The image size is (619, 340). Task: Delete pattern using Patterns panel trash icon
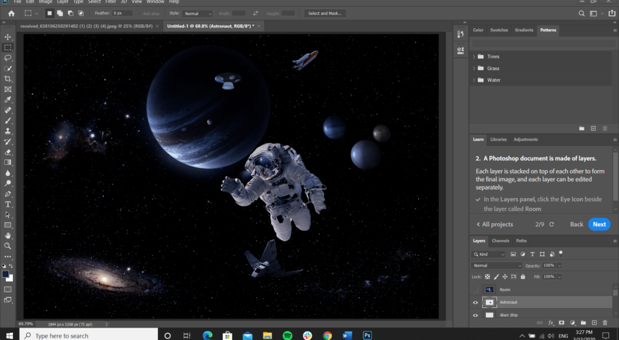[x=605, y=128]
